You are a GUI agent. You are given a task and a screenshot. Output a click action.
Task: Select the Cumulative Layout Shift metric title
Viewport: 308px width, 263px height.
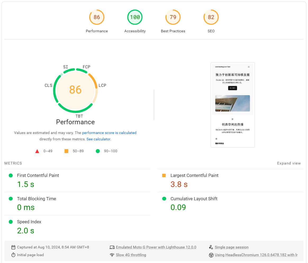194,199
